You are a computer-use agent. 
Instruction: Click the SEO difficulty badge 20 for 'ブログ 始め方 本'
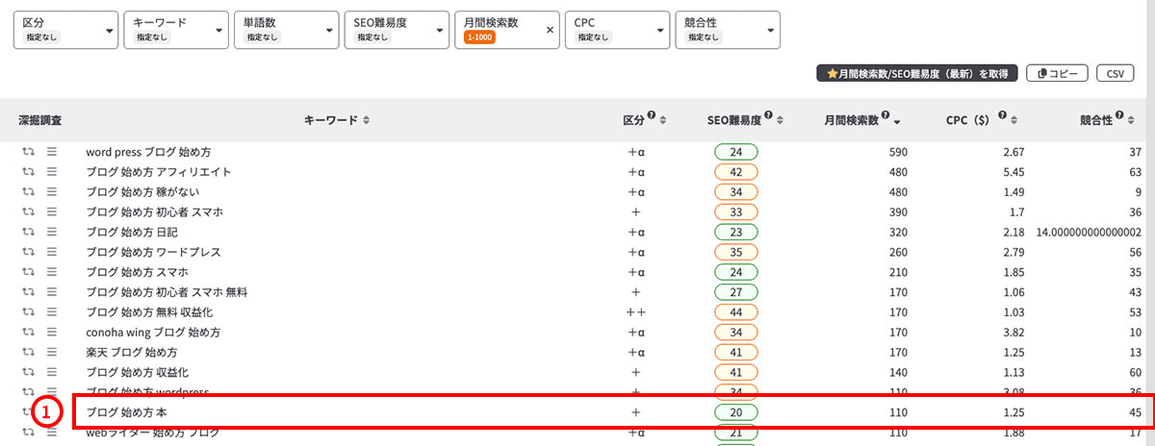tap(735, 412)
